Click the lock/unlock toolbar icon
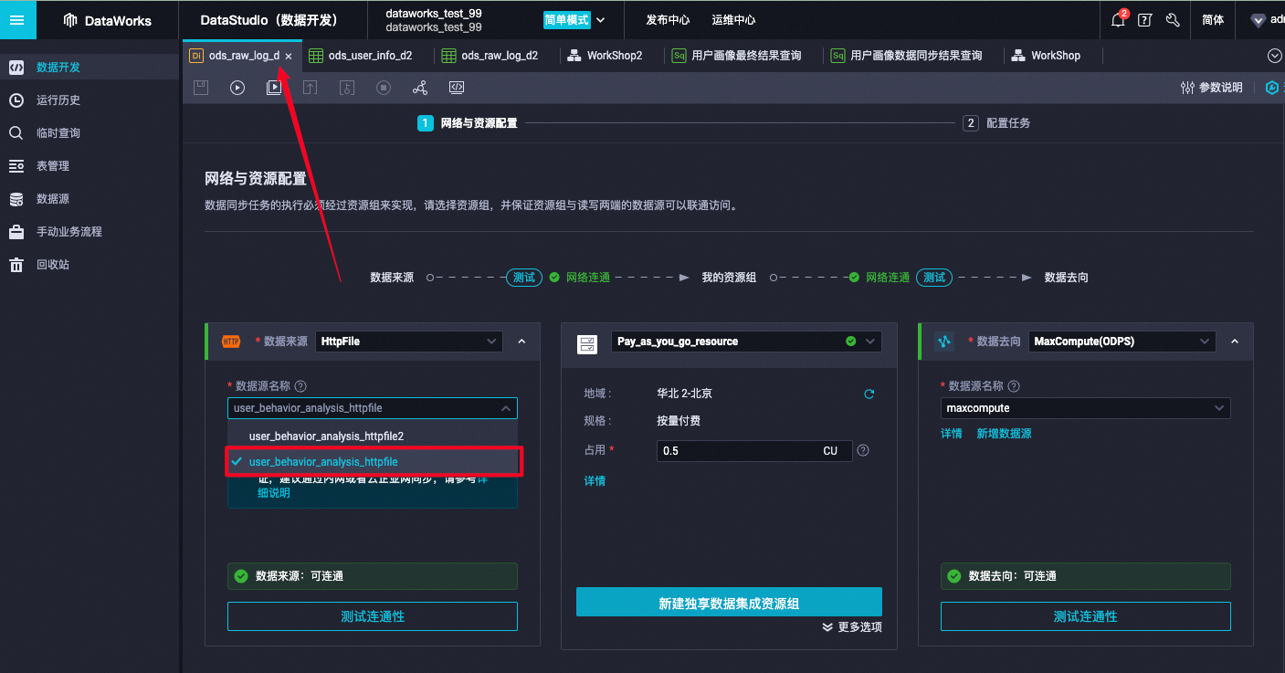 347,88
